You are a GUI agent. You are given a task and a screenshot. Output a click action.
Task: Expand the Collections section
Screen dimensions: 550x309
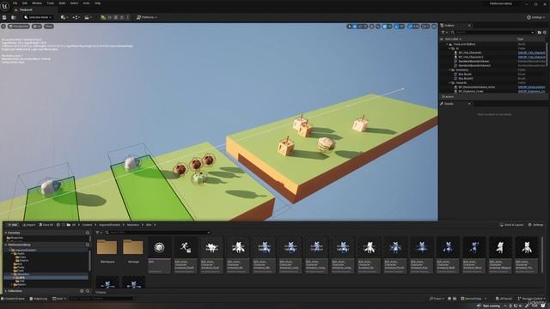tap(6, 291)
